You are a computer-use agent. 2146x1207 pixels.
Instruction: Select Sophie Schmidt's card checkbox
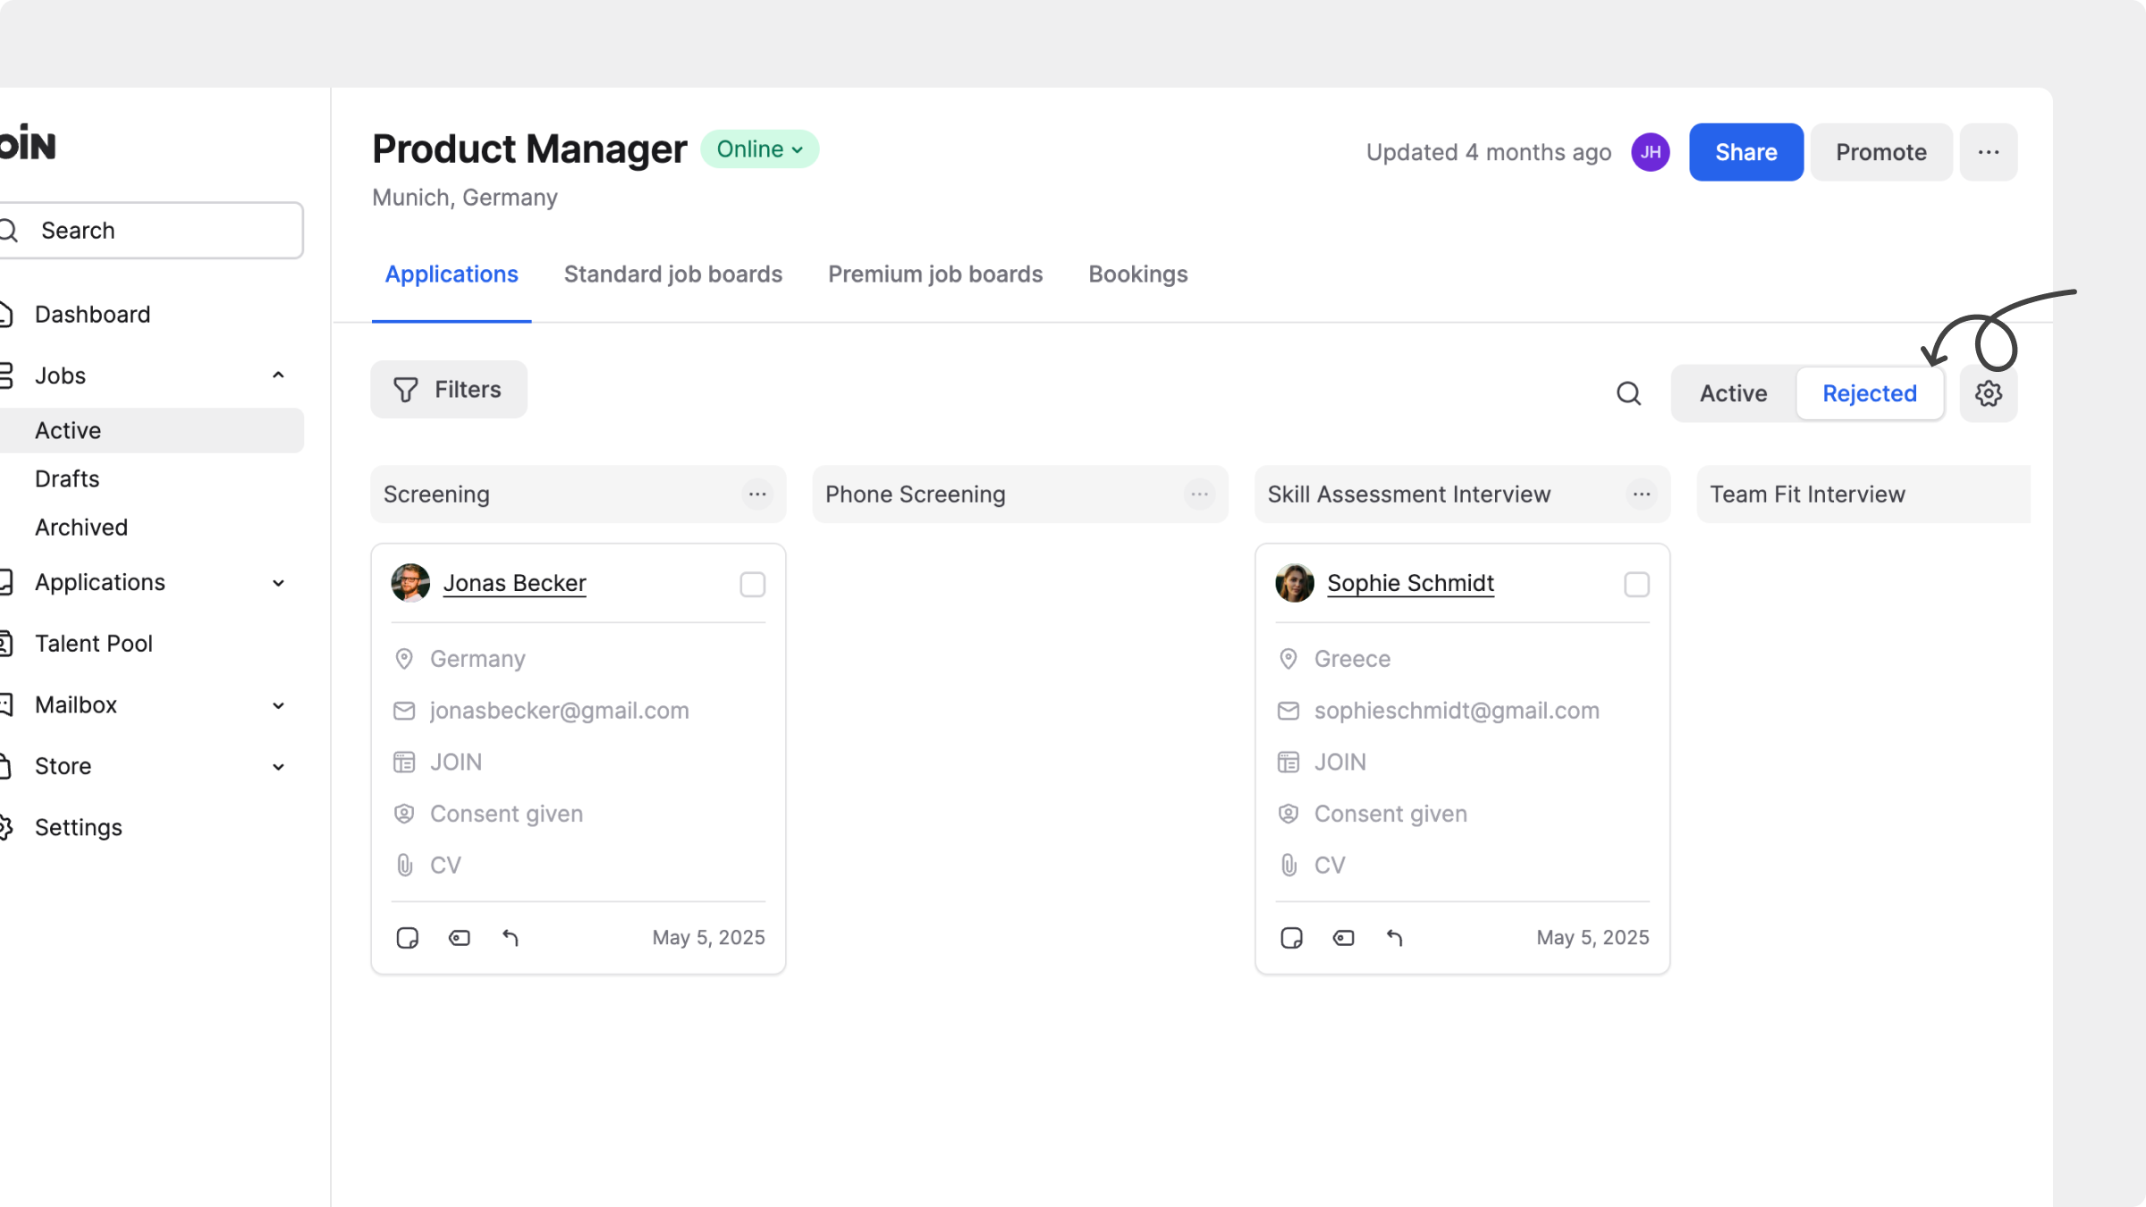coord(1636,585)
